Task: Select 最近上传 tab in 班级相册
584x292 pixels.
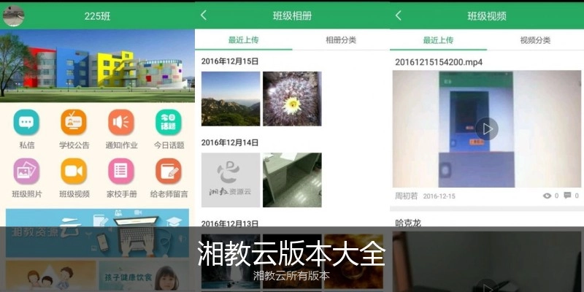Action: 244,40
